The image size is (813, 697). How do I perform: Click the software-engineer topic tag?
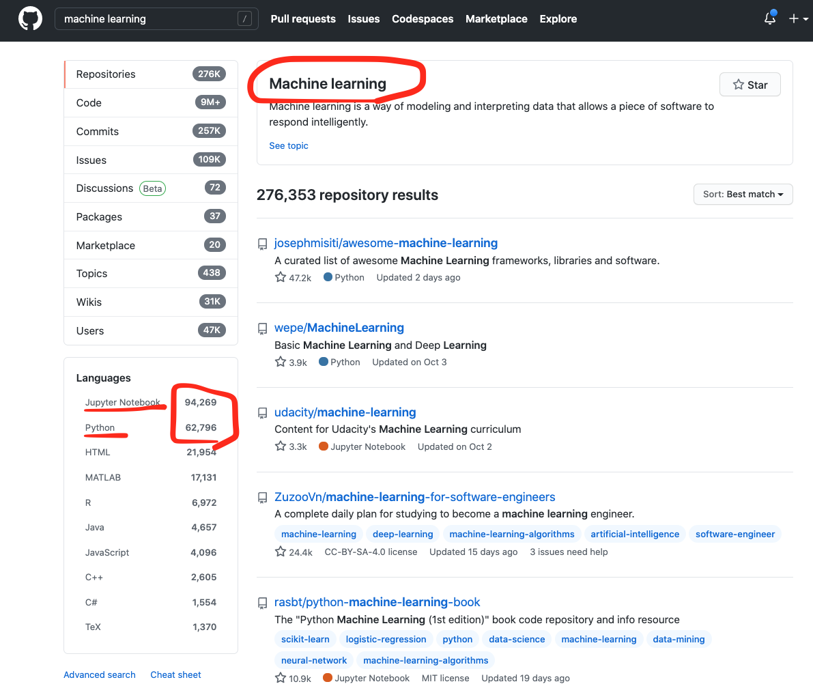734,534
